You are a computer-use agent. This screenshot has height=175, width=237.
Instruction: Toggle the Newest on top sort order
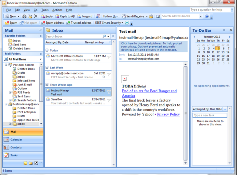(x=98, y=42)
